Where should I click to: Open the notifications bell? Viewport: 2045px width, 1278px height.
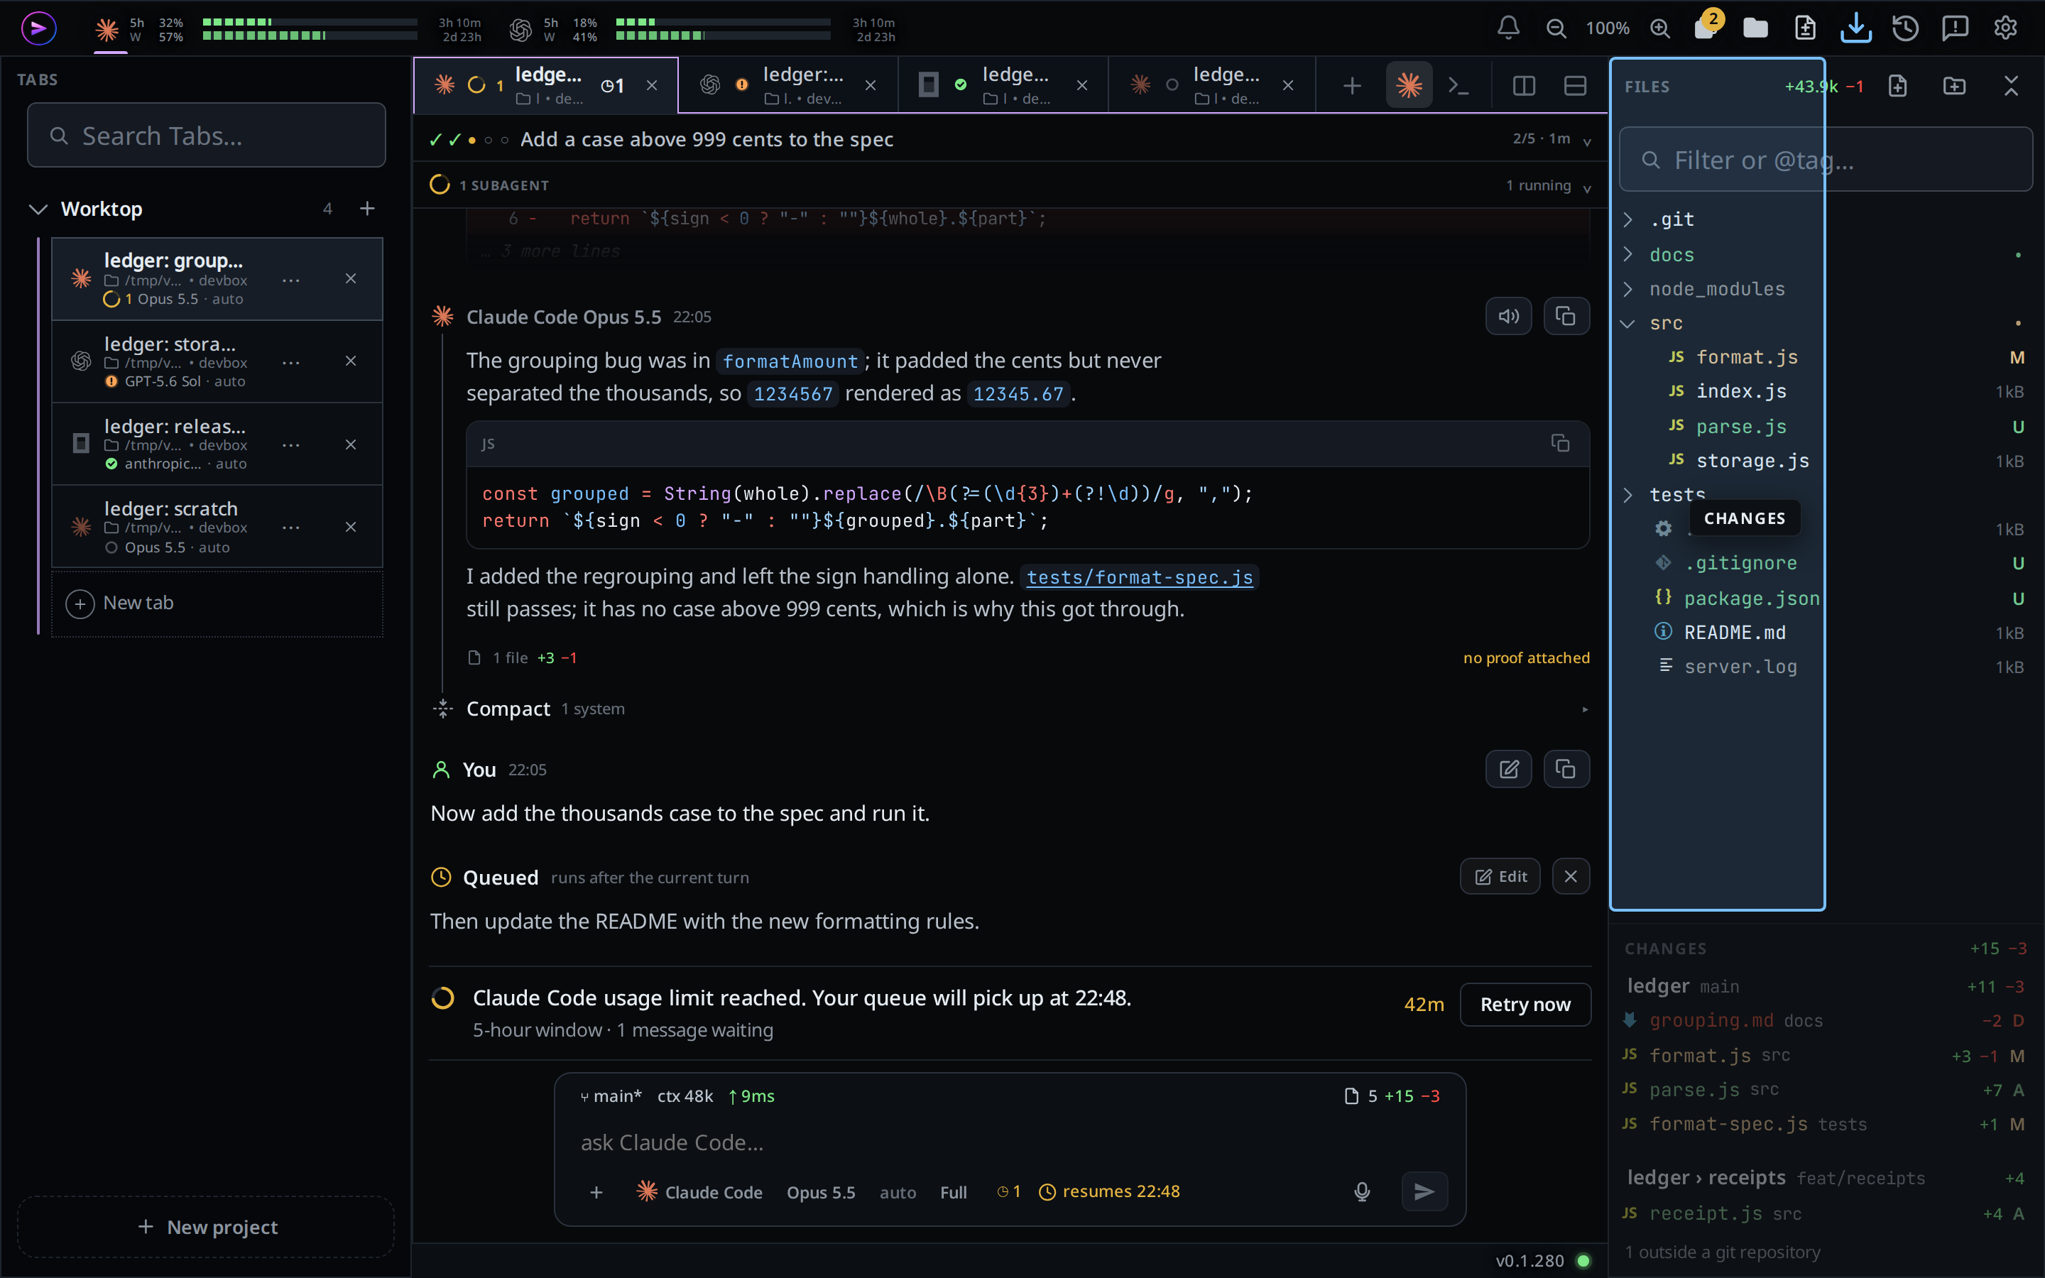1508,28
